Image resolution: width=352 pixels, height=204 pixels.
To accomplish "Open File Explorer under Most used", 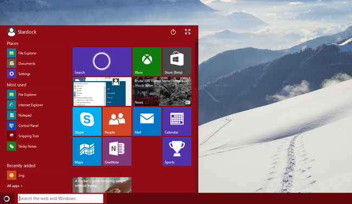I will pyautogui.click(x=22, y=95).
